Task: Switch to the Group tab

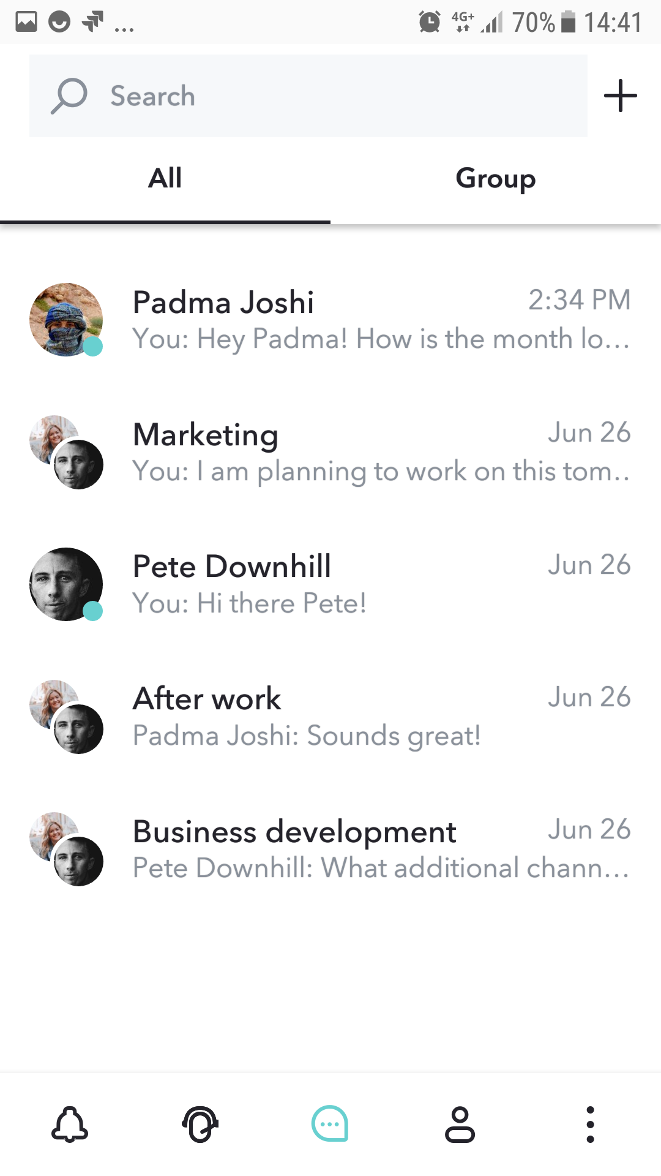Action: [x=495, y=179]
